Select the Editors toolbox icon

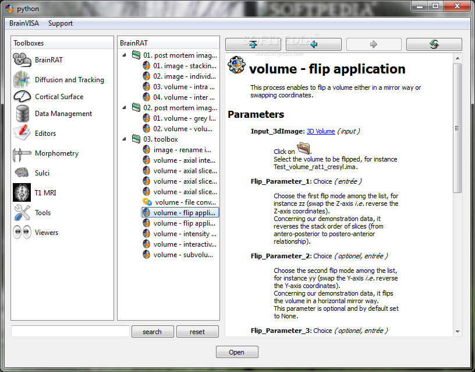[x=22, y=133]
